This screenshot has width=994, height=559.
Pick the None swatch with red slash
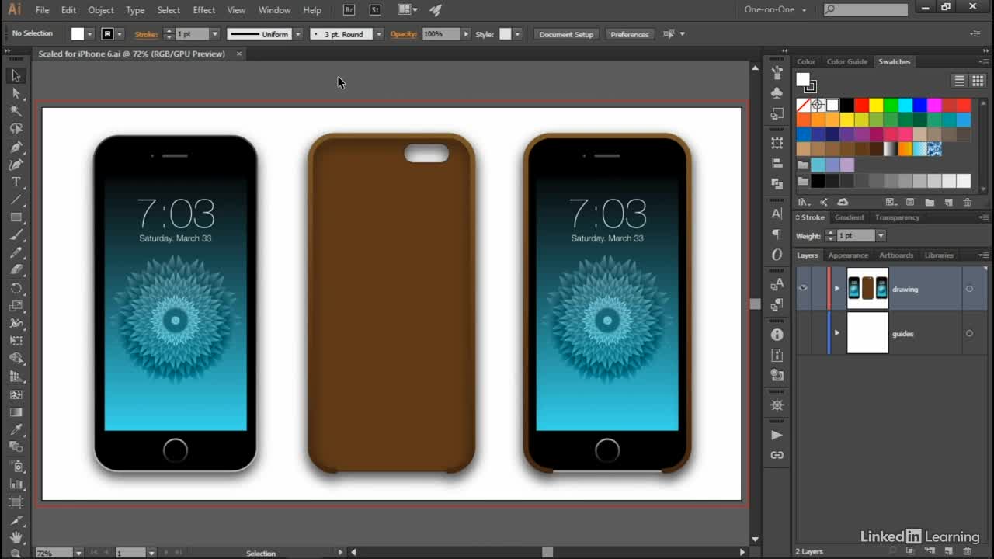point(804,105)
